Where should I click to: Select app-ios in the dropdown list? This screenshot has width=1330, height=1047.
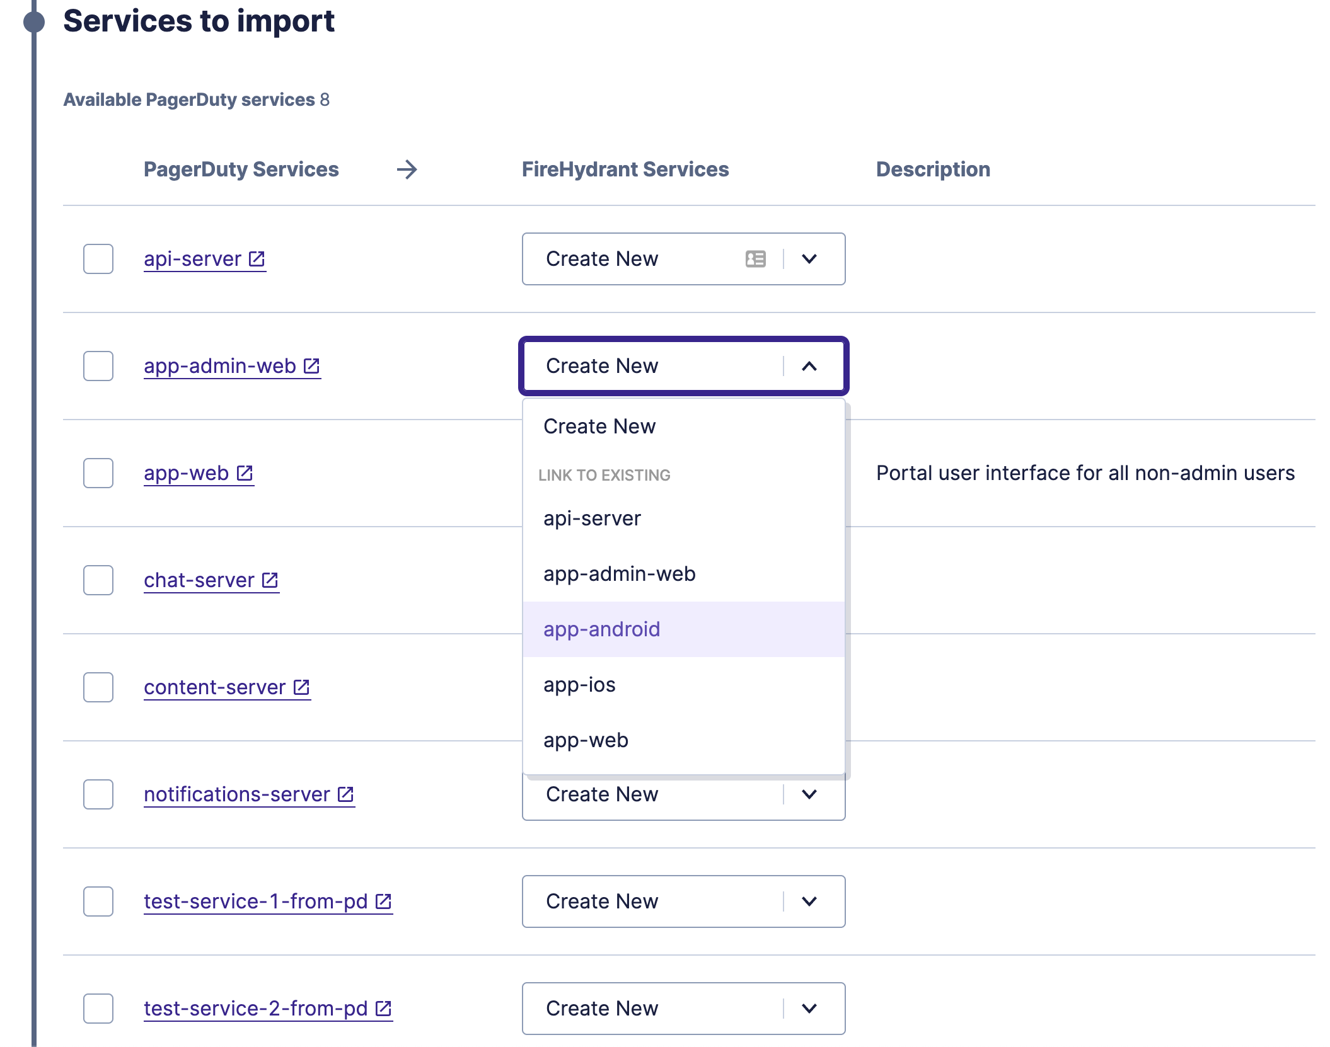(x=684, y=685)
